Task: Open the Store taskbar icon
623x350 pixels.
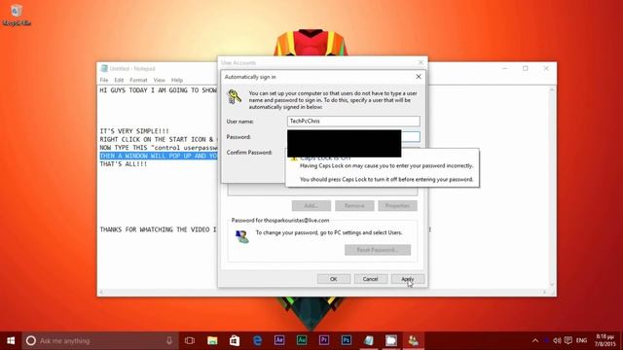Action: [x=235, y=340]
